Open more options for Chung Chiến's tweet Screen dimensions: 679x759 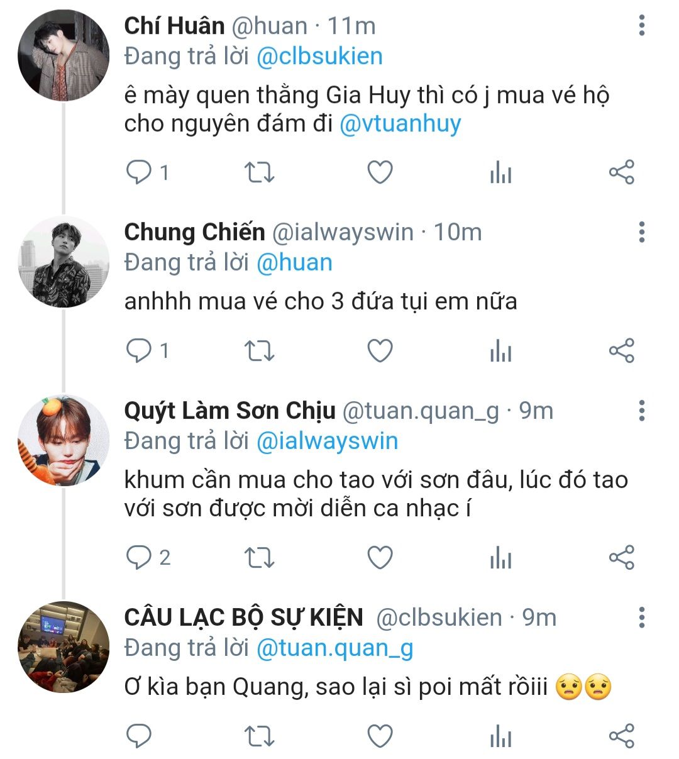[x=641, y=232]
